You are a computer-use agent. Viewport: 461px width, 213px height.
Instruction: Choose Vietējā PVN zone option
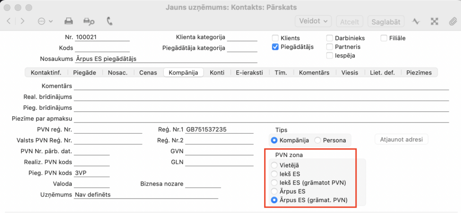[x=275, y=166]
